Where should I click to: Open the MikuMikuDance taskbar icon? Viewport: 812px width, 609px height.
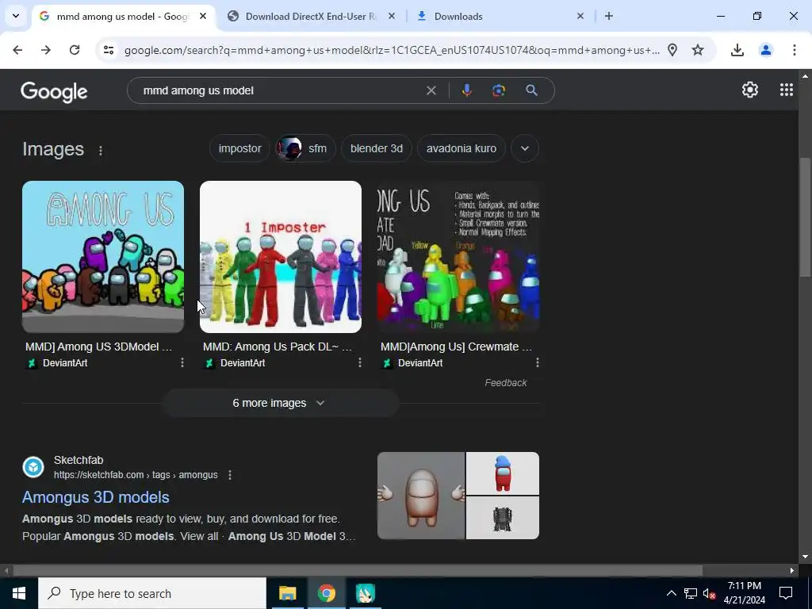(365, 593)
